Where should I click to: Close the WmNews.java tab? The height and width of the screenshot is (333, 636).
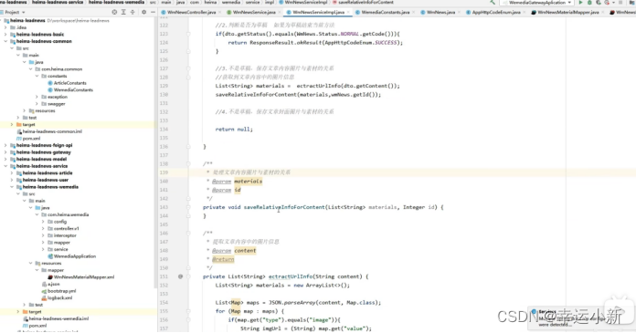(x=459, y=13)
